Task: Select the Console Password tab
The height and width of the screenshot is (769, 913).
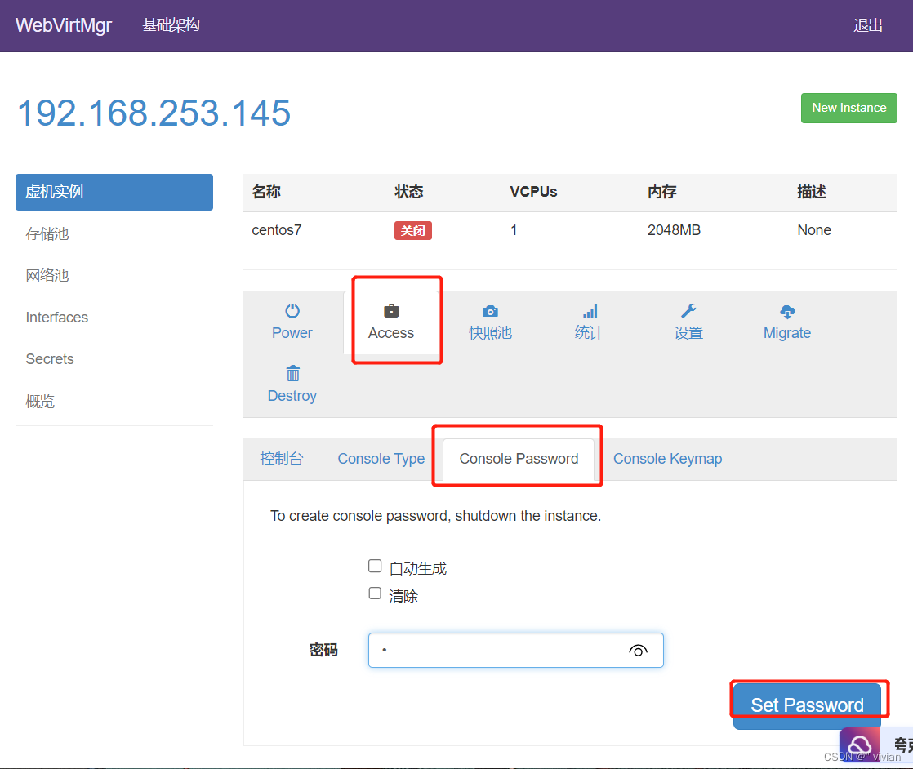Action: point(519,459)
